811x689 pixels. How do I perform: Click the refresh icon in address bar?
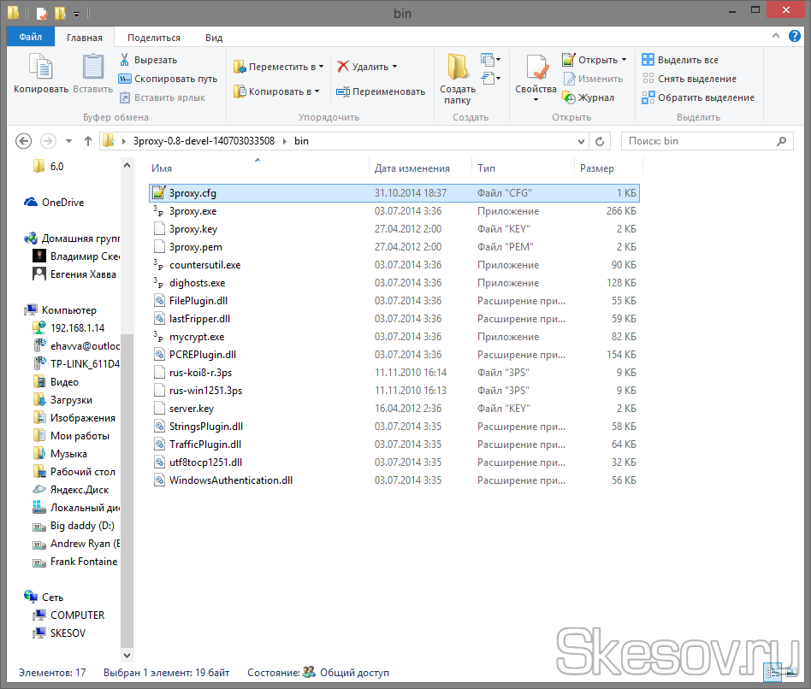tap(601, 141)
